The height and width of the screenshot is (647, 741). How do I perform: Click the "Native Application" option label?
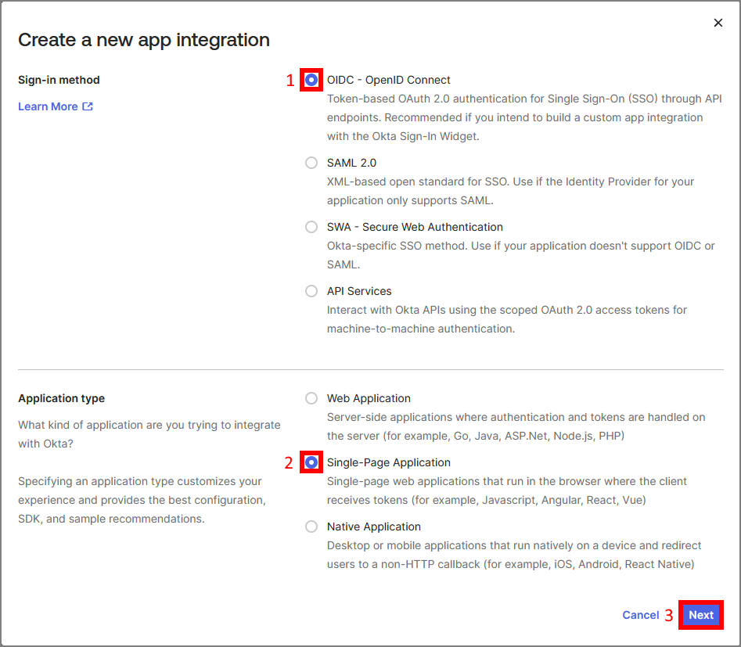(373, 527)
